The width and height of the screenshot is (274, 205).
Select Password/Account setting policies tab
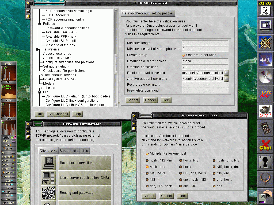tap(148, 13)
